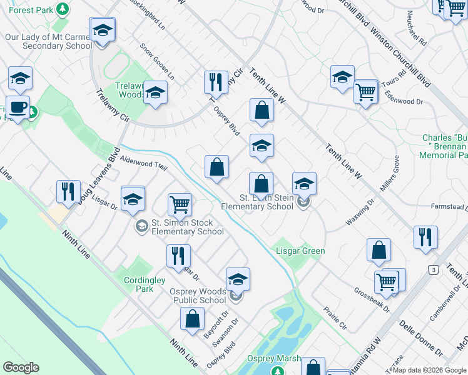Click Osprey Marsh label text
468x375 pixels.
pos(274,358)
